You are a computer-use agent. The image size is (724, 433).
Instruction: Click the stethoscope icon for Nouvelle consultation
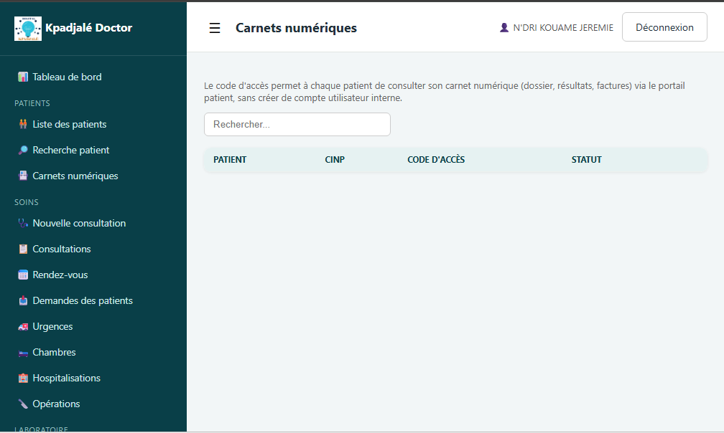click(x=23, y=224)
